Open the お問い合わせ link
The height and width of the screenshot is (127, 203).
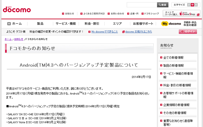(x=117, y=14)
